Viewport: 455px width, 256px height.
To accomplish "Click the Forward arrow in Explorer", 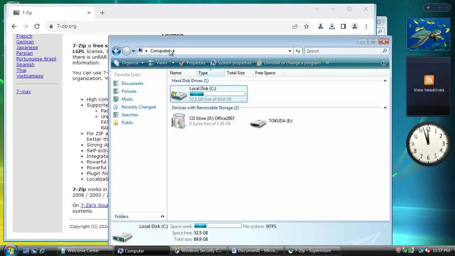I will click(126, 51).
